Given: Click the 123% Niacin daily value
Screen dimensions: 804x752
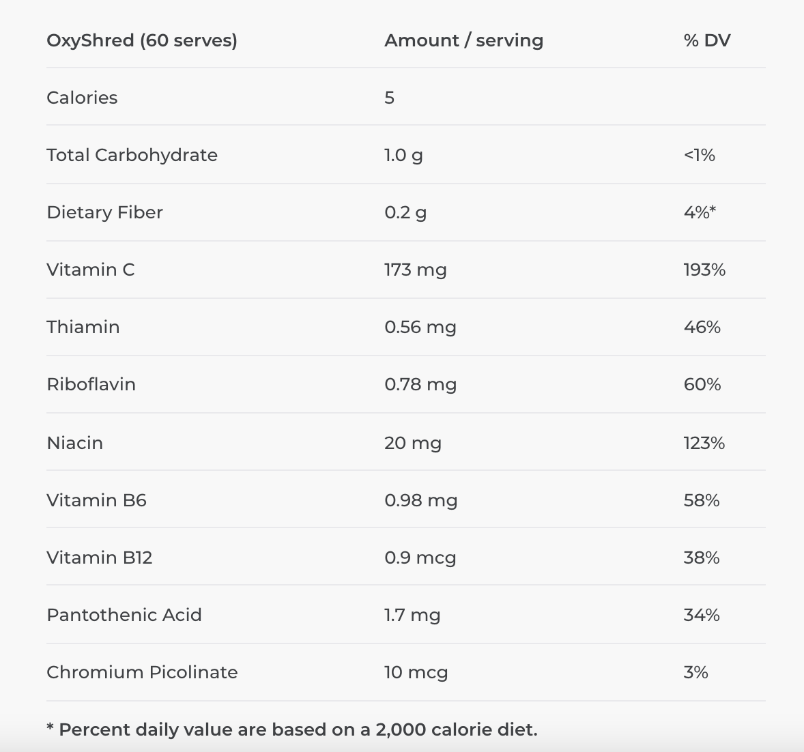Looking at the screenshot, I should [x=704, y=443].
